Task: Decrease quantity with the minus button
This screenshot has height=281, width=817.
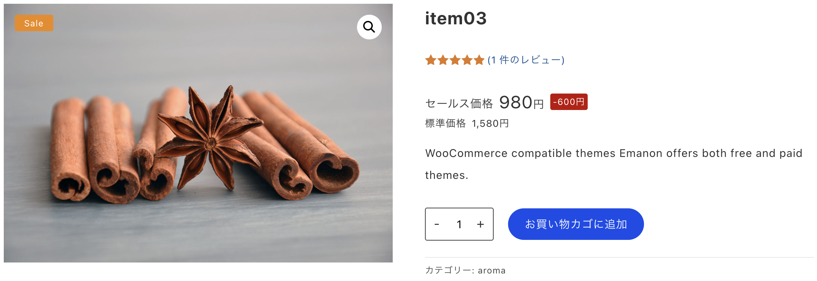Action: [x=437, y=224]
